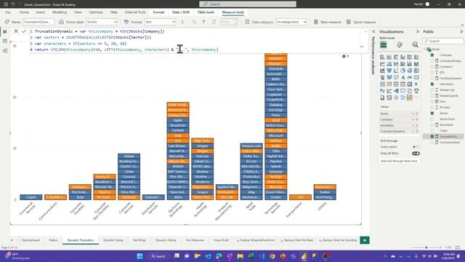Check the TruncationStatic field checkbox

tap(432, 143)
